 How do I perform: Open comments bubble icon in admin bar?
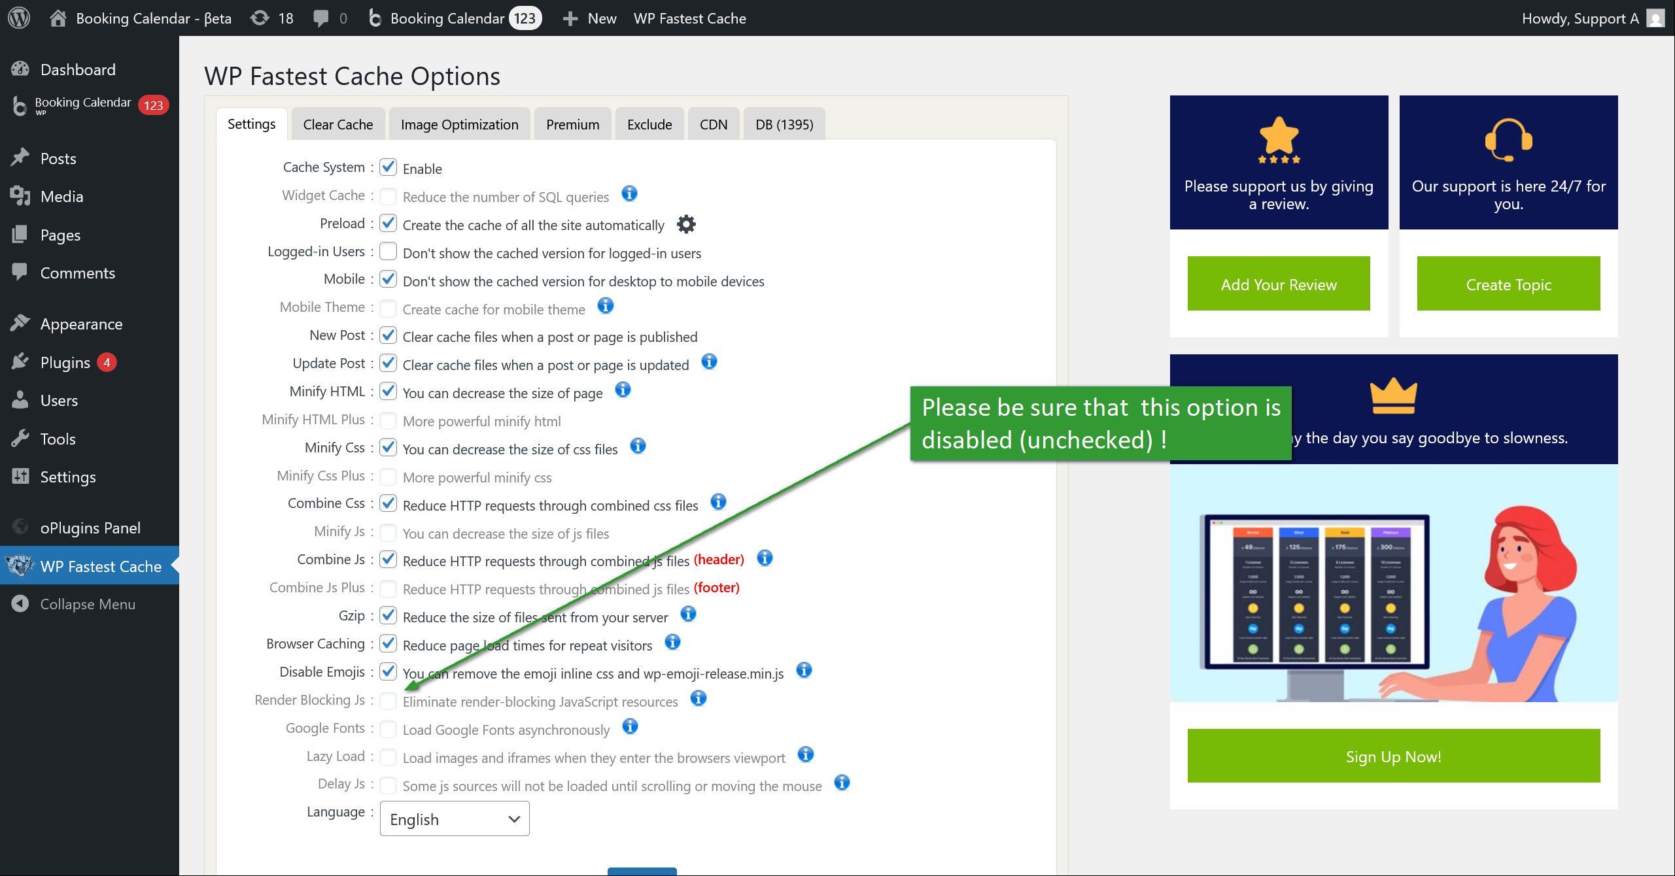(320, 18)
